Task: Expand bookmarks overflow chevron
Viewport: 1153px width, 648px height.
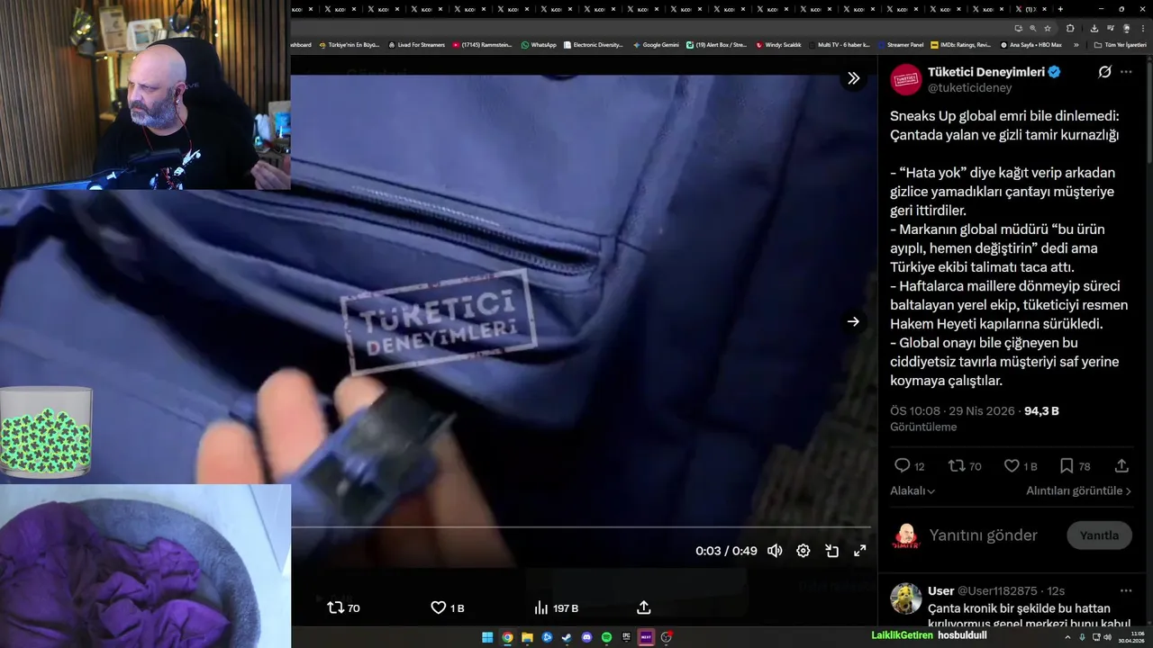Action: click(x=1076, y=44)
